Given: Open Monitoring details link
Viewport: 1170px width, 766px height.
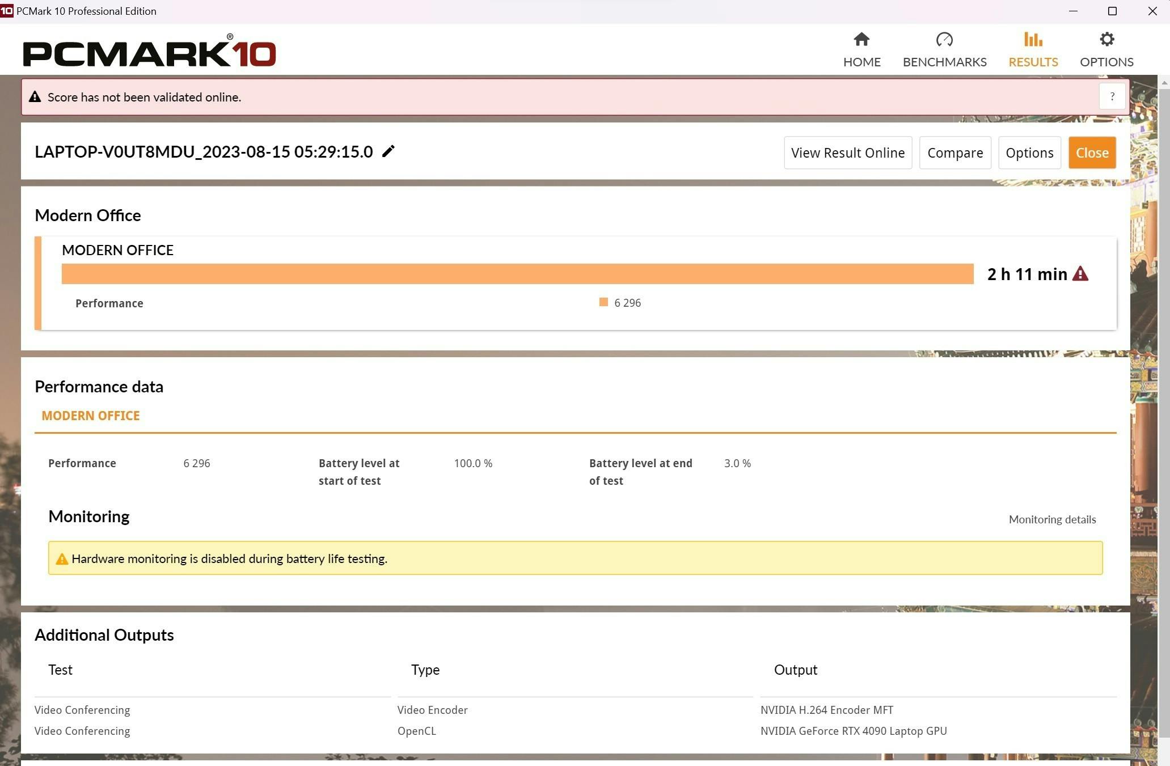Looking at the screenshot, I should point(1052,519).
